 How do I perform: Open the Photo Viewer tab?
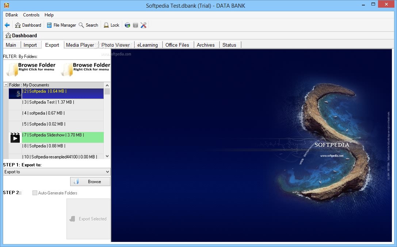[115, 45]
